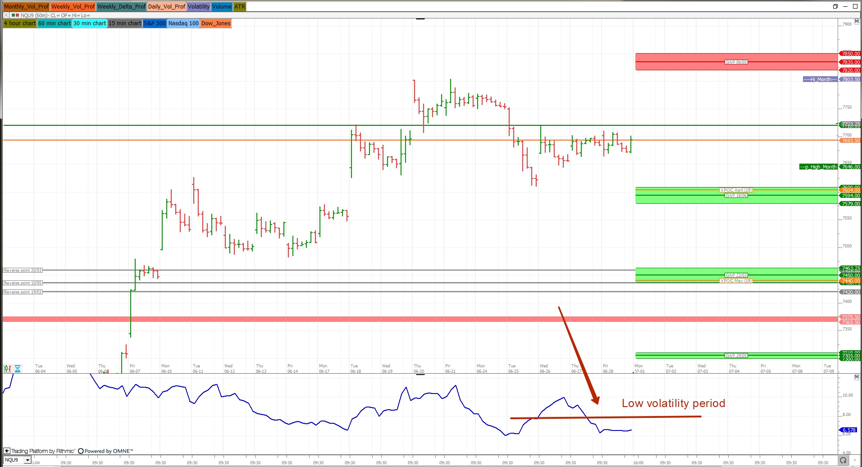
Task: Close the NQU9 chart header X
Action: 6,15
